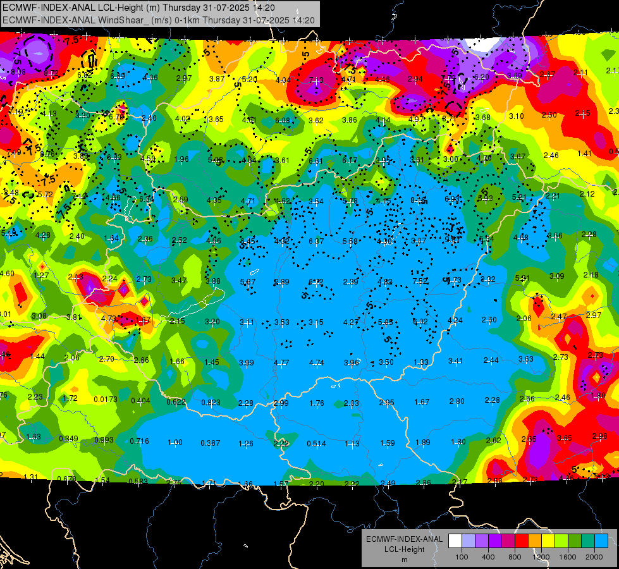Click the wind shear value 1.59

(x=387, y=443)
